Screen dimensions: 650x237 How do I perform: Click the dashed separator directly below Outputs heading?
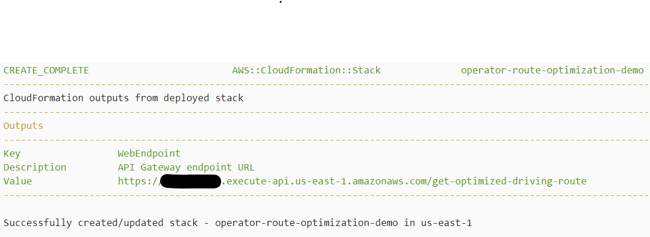325,139
